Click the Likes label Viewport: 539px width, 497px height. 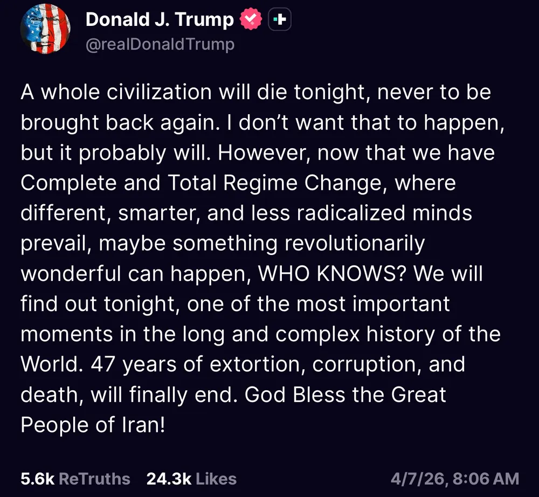pos(216,479)
